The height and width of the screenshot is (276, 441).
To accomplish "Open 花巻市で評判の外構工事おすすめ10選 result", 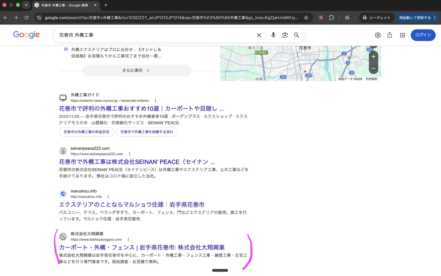I will click(x=141, y=108).
